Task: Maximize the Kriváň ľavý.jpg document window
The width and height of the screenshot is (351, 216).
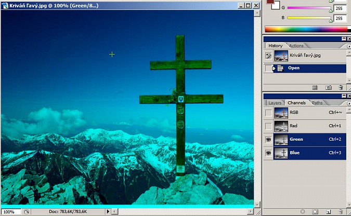Action: click(248, 5)
